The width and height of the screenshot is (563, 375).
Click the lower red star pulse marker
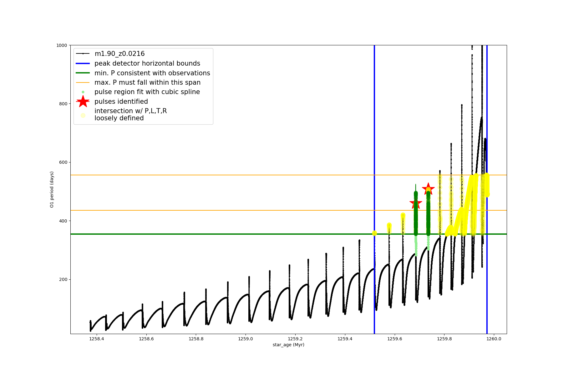(416, 203)
